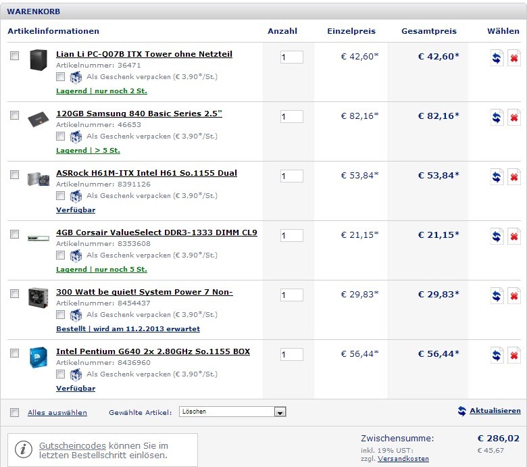Open Lian Li PC-Q07B ITX Tower product link
The height and width of the screenshot is (467, 527).
pos(144,54)
